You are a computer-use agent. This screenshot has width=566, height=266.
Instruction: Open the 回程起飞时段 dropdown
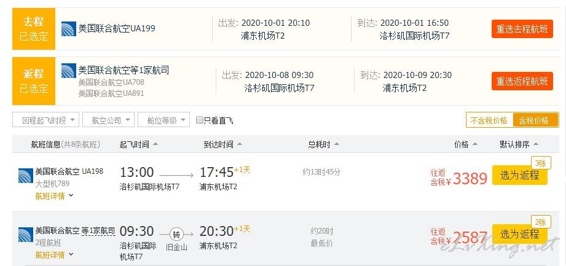tap(46, 120)
